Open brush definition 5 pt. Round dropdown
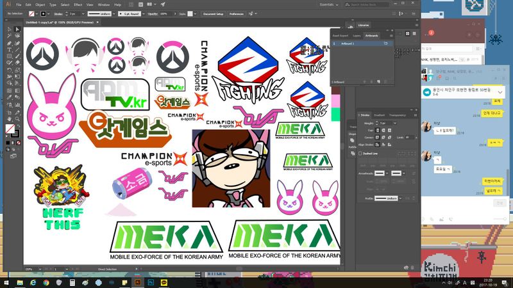The height and width of the screenshot is (288, 513). 143,13
